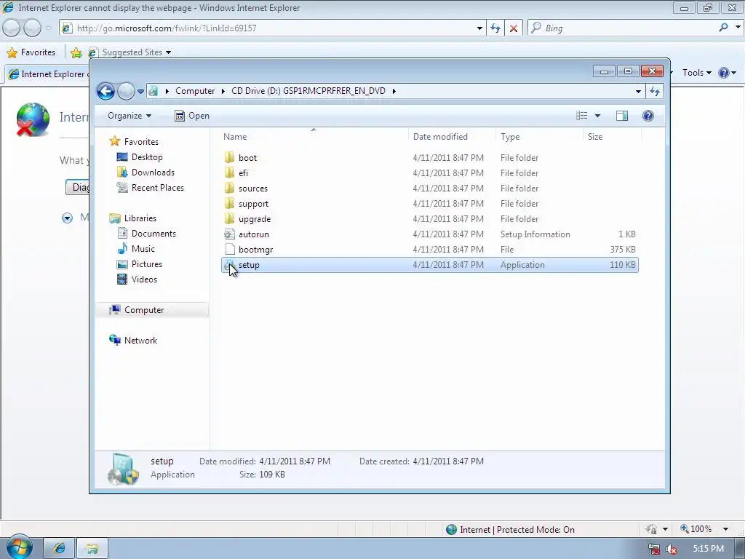Open Libraries in navigation pane
This screenshot has height=559, width=745.
pos(133,218)
